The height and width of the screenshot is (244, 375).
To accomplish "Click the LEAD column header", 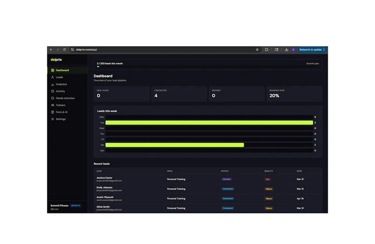I will coord(99,171).
